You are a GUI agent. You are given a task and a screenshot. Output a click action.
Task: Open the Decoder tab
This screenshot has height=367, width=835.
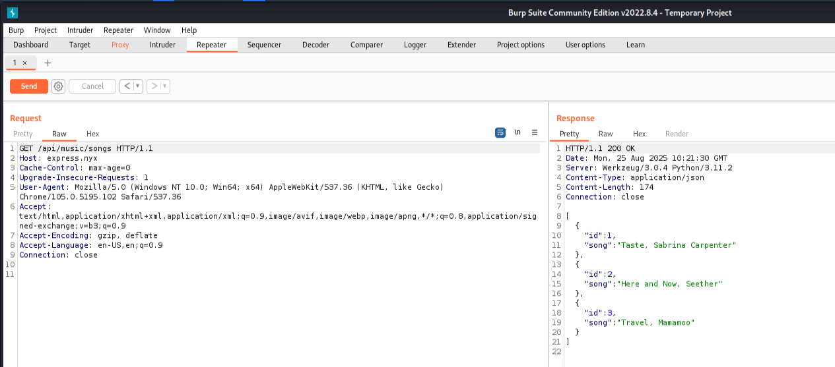[x=316, y=45]
